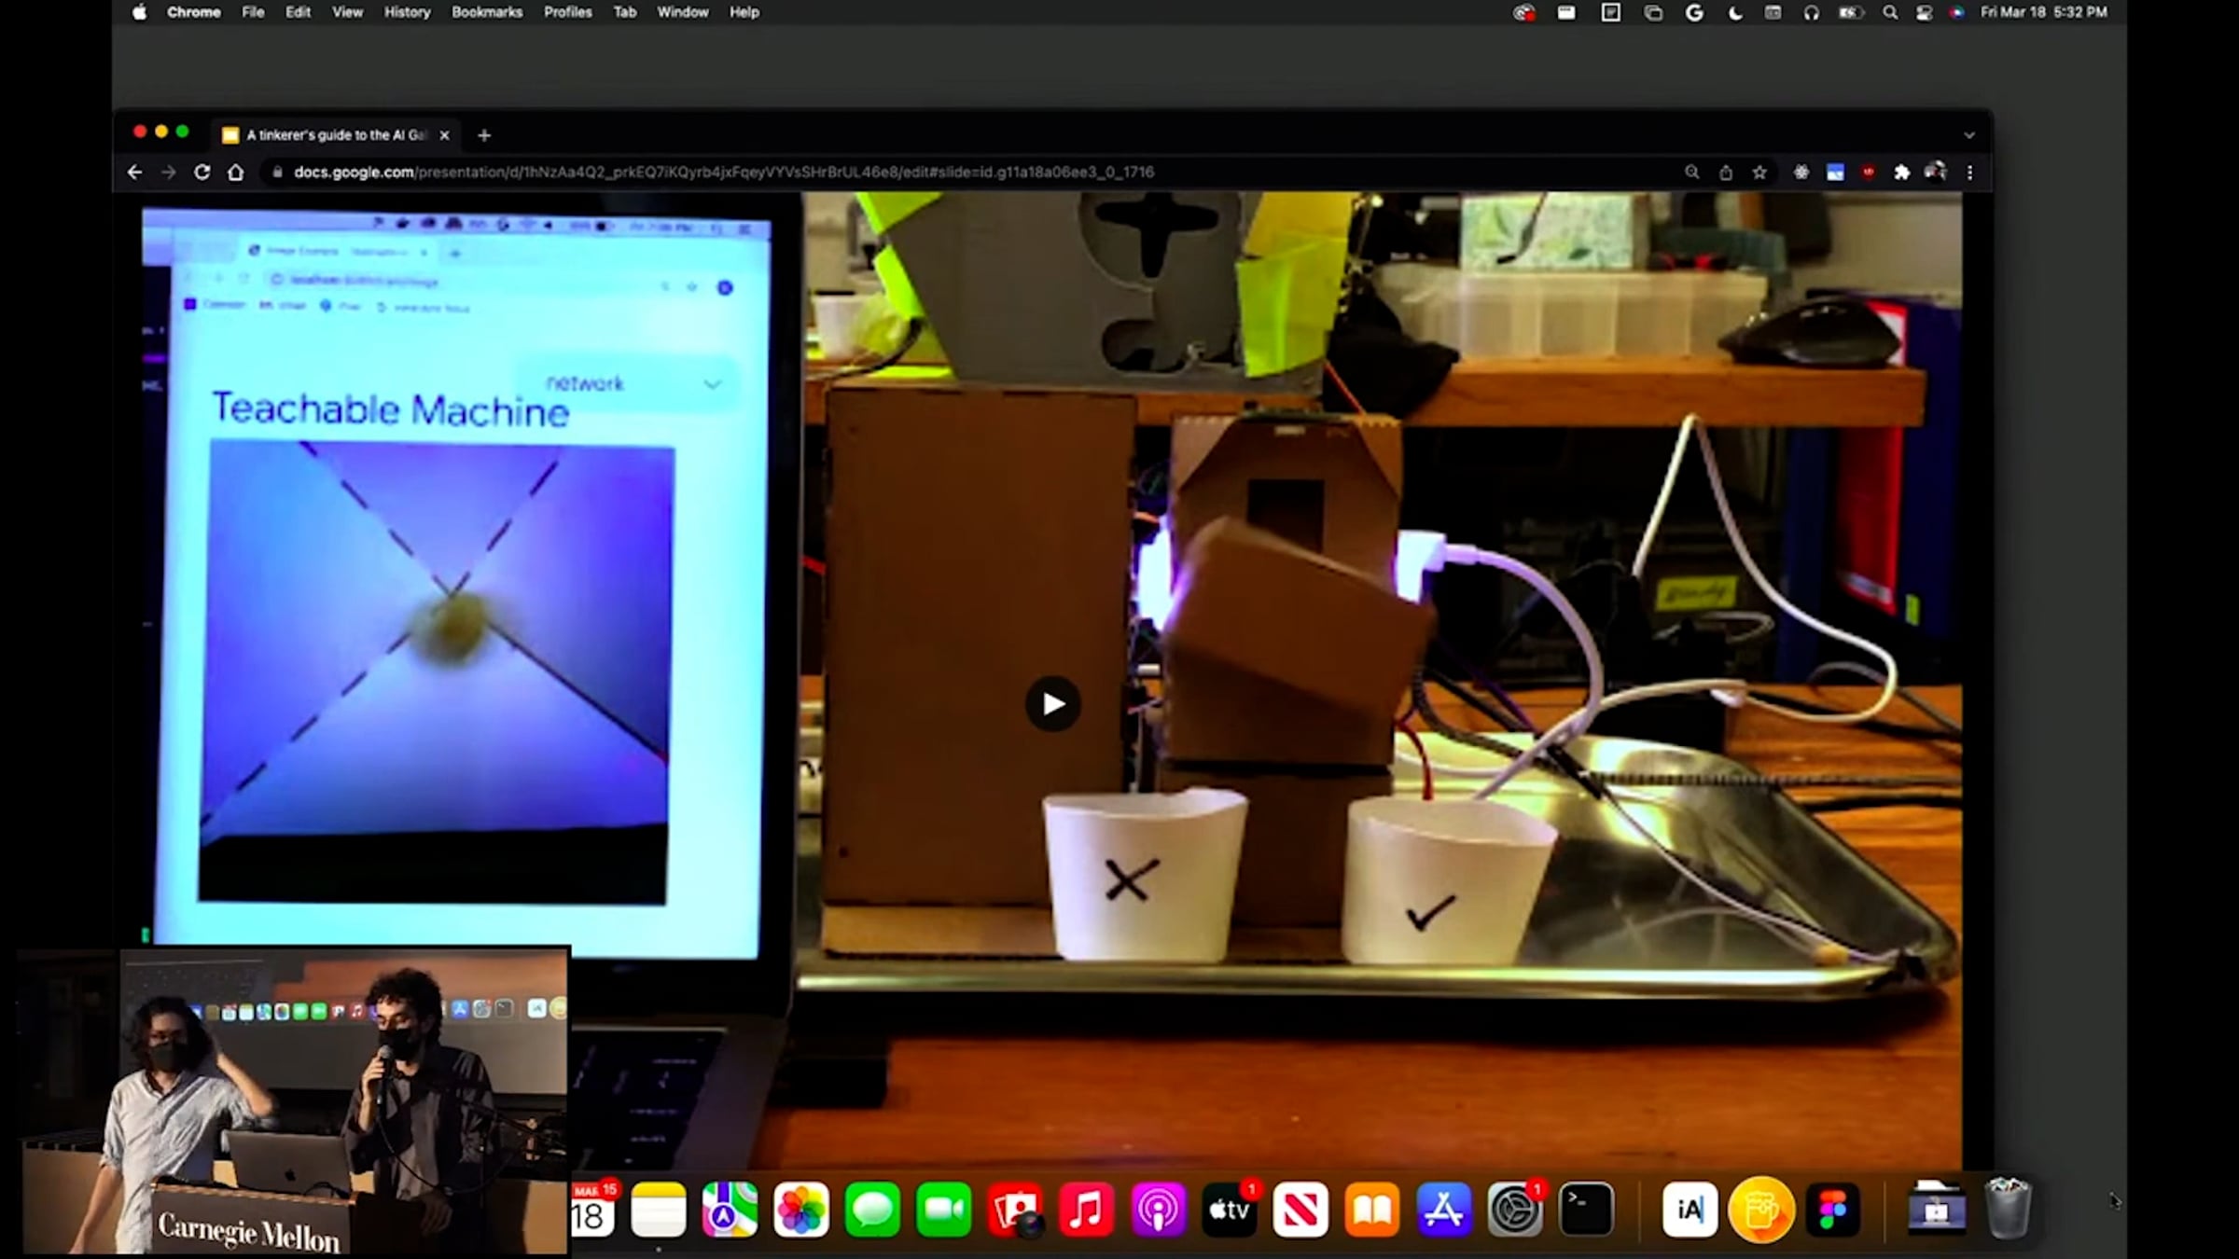2239x1259 pixels.
Task: Open a new browser tab
Action: 483,135
